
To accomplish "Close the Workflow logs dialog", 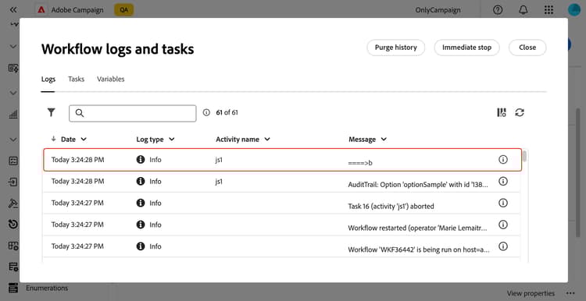I will pos(527,48).
